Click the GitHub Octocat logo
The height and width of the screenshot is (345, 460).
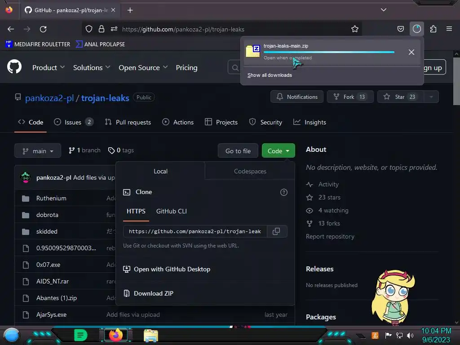click(x=14, y=67)
